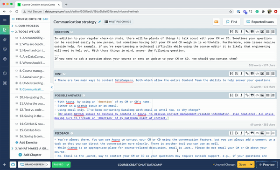Click orange slides icon beside Find button
The width and height of the screenshot is (280, 170).
point(216,22)
